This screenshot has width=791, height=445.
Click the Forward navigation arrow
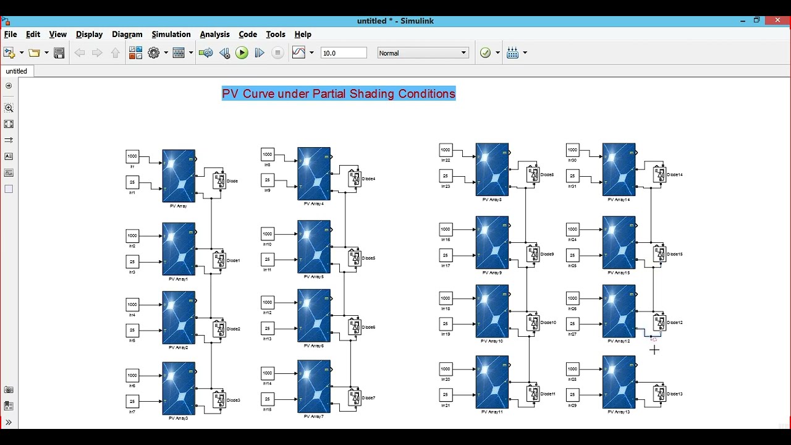[x=97, y=53]
